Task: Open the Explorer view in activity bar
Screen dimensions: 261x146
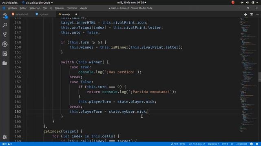Action: click(5, 16)
